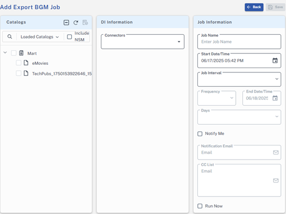Click the Job Information panel heading
Viewport: 286px width, 214px height.
pyautogui.click(x=215, y=22)
